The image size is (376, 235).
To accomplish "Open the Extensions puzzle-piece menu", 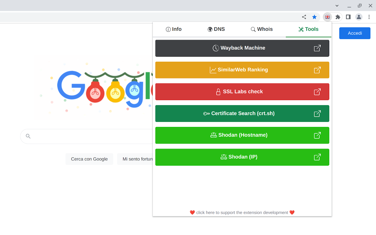I will pyautogui.click(x=338, y=17).
